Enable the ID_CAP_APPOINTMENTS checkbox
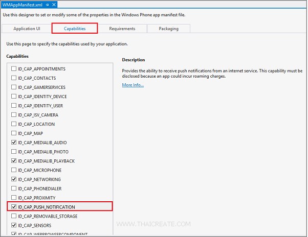308x237 pixels. [14, 68]
